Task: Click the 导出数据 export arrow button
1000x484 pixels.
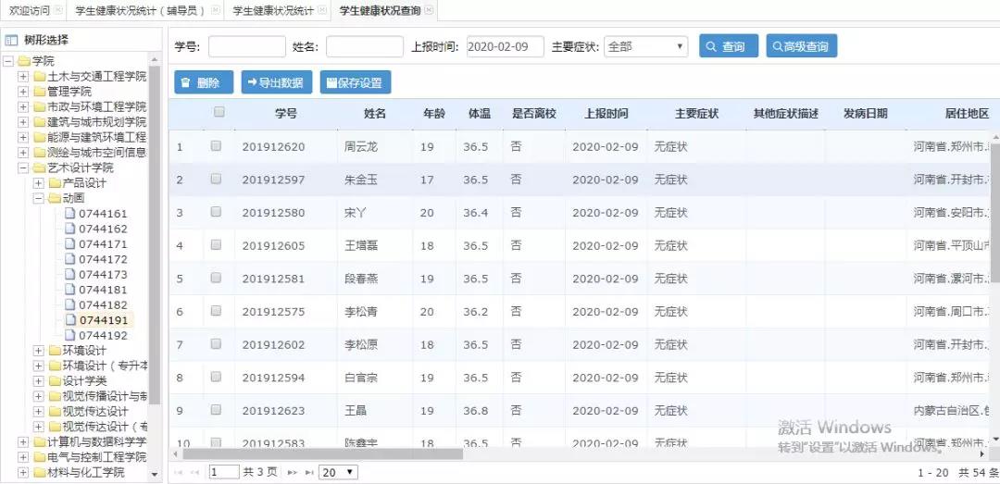Action: (276, 82)
